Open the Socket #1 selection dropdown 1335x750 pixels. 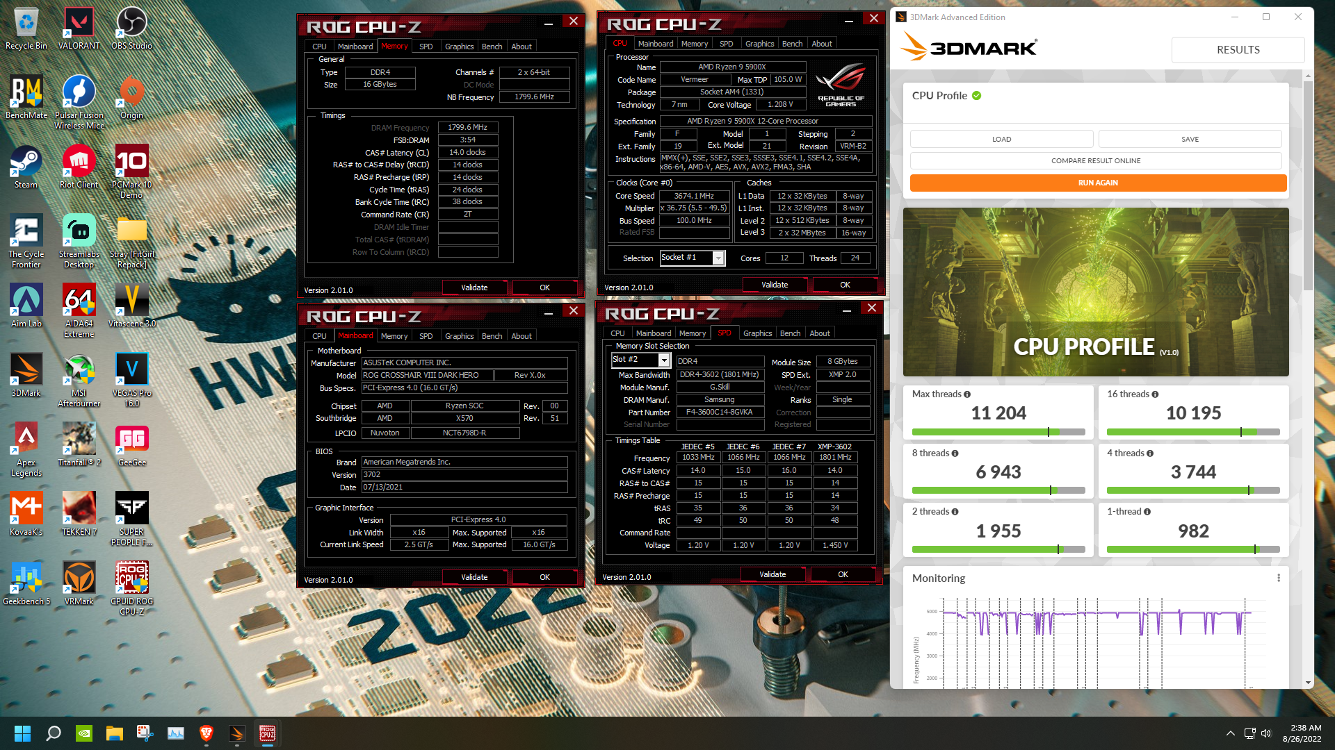718,258
